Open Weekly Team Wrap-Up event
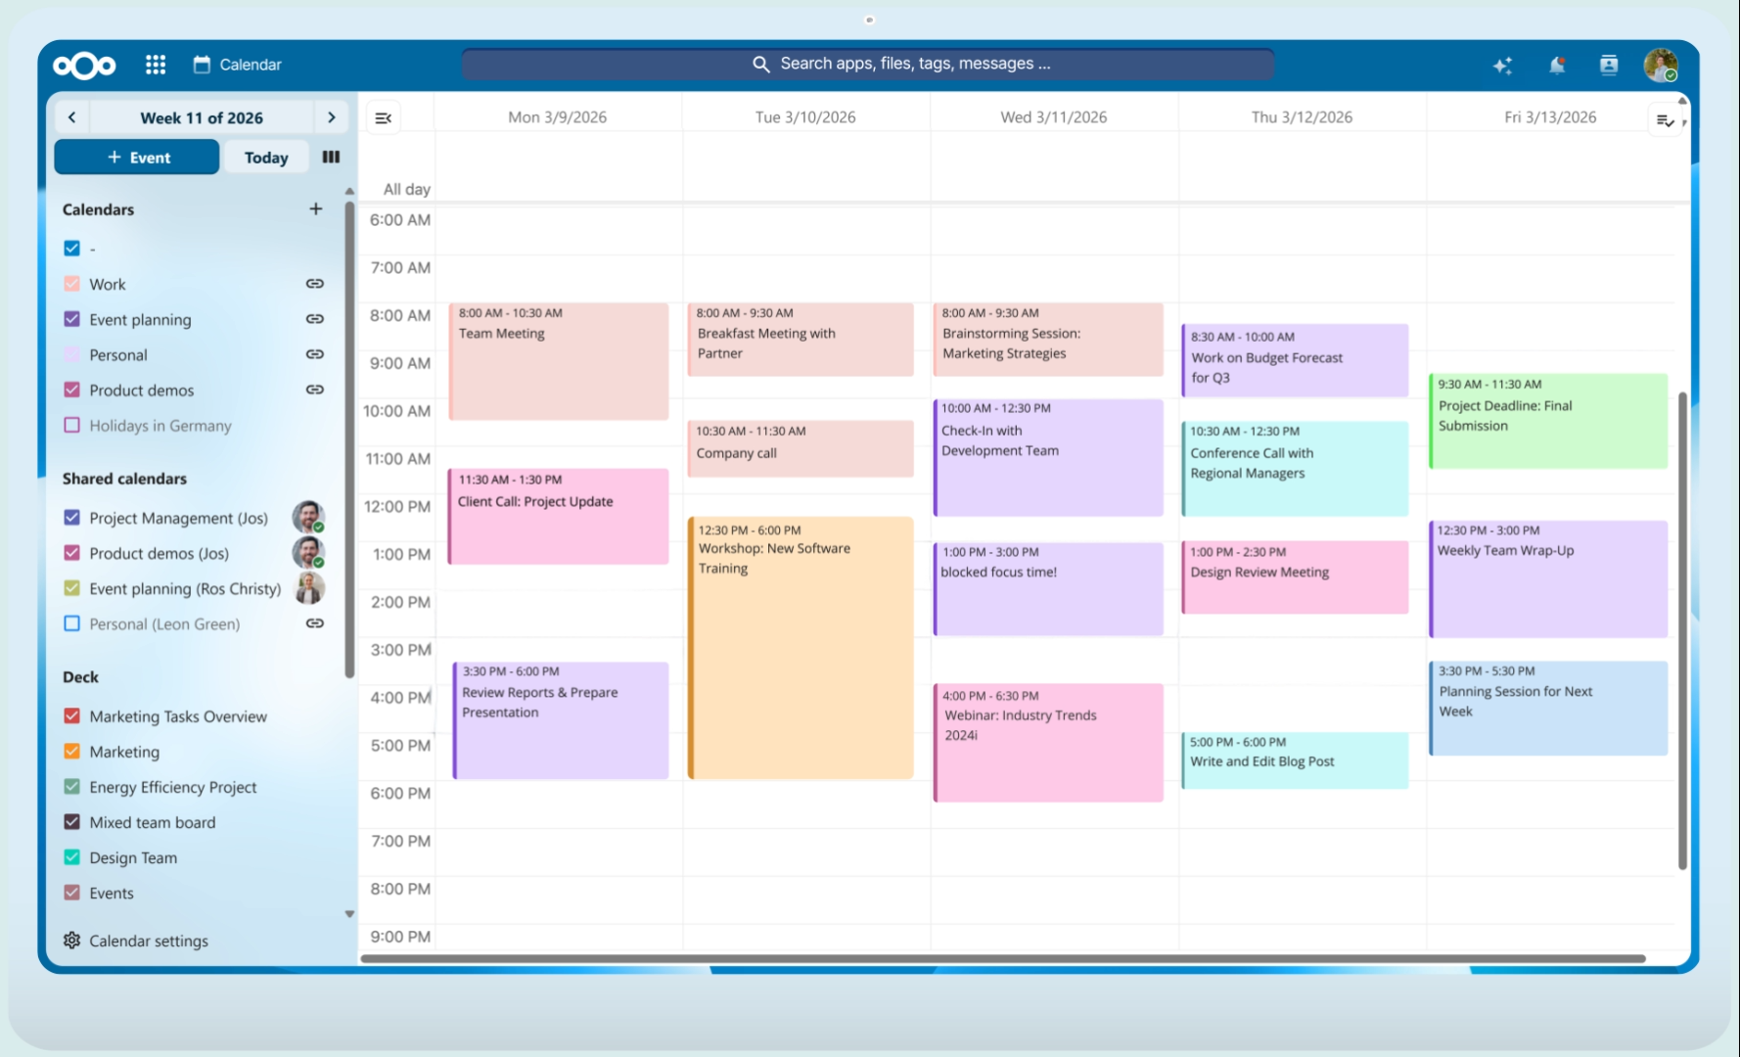 pos(1548,578)
